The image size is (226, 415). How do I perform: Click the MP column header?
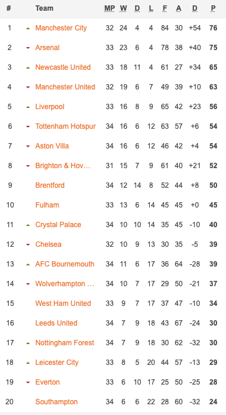(x=109, y=8)
